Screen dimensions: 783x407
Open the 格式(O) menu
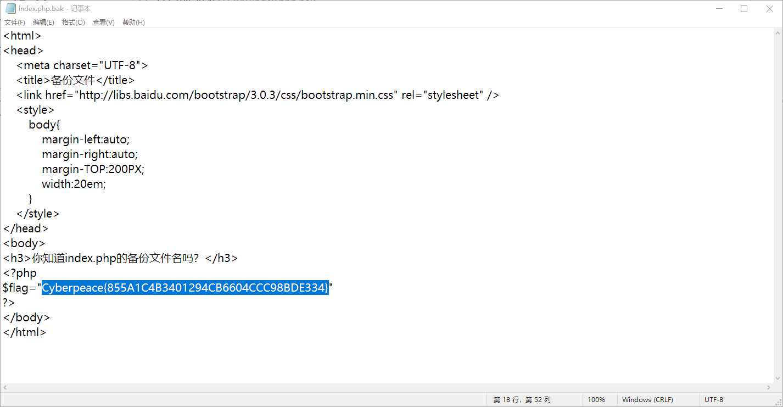(73, 23)
